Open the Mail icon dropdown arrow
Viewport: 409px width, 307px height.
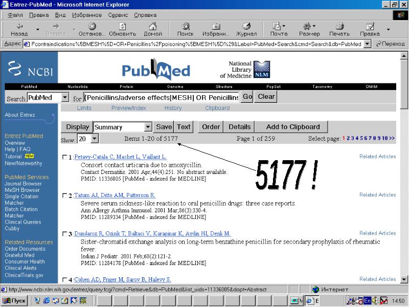pos(284,26)
